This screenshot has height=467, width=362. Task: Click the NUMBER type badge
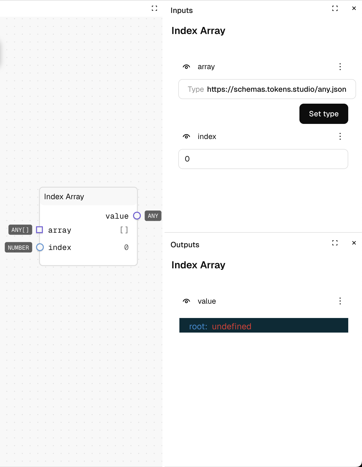pos(18,247)
